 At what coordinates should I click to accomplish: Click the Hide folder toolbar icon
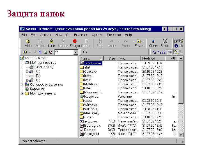(28, 41)
